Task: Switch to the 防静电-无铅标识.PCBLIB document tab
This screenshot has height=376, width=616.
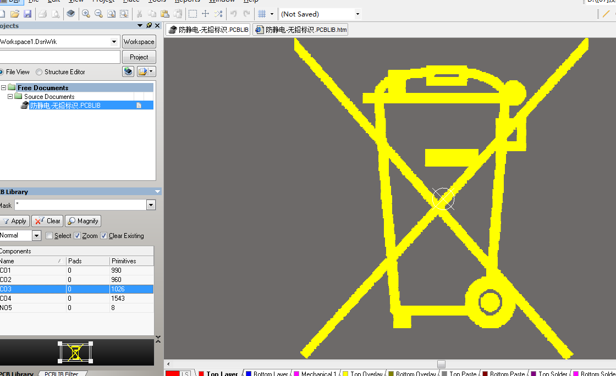Action: coord(208,30)
